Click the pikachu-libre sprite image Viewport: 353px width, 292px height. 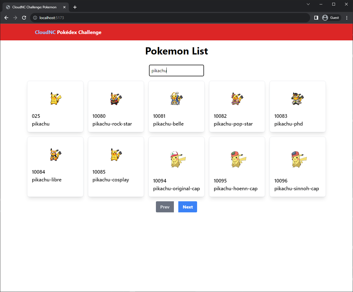point(55,155)
